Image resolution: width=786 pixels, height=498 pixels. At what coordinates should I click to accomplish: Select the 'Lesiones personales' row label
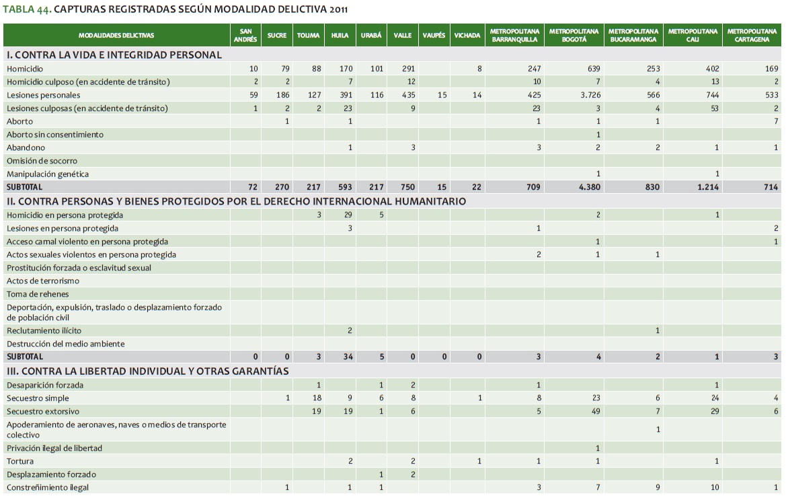43,95
